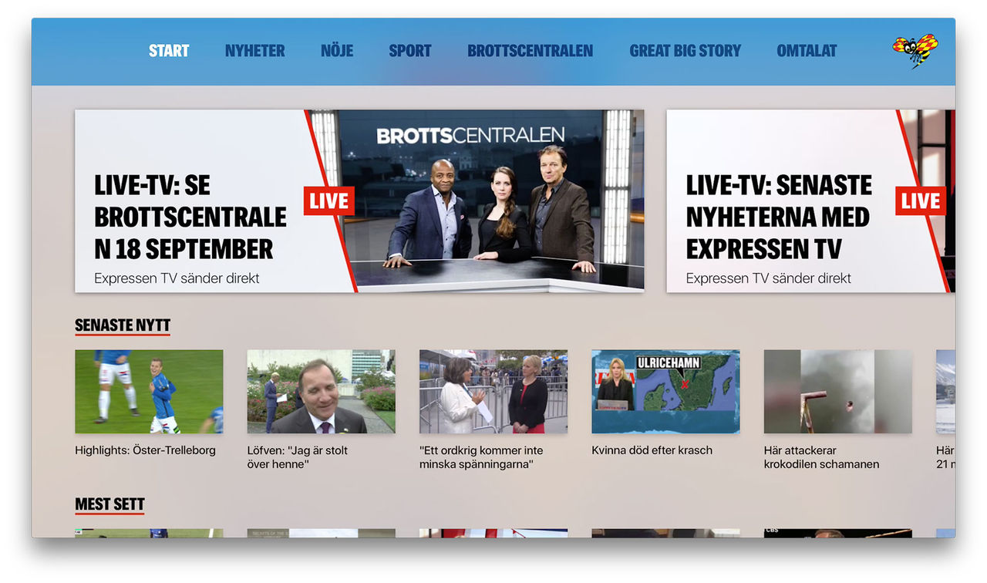The width and height of the screenshot is (987, 583).
Task: Open the Brottscentralen 18 September live banner
Action: (x=359, y=201)
